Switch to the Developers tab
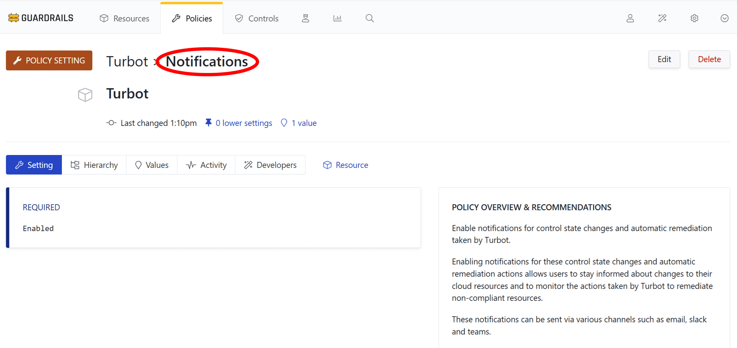This screenshot has height=348, width=737. (x=270, y=165)
